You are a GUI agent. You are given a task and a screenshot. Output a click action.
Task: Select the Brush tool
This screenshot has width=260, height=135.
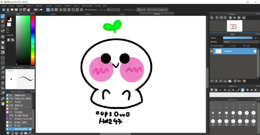click(x=3, y=16)
